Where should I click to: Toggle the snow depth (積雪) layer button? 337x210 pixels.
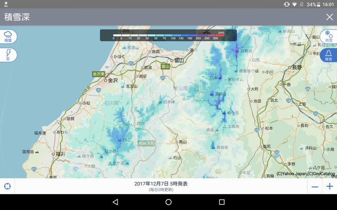pos(328,55)
